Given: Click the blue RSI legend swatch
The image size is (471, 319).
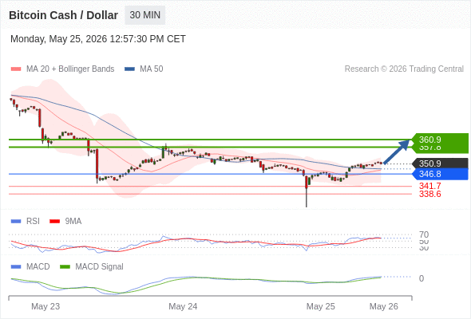Looking at the screenshot, I should coord(16,222).
